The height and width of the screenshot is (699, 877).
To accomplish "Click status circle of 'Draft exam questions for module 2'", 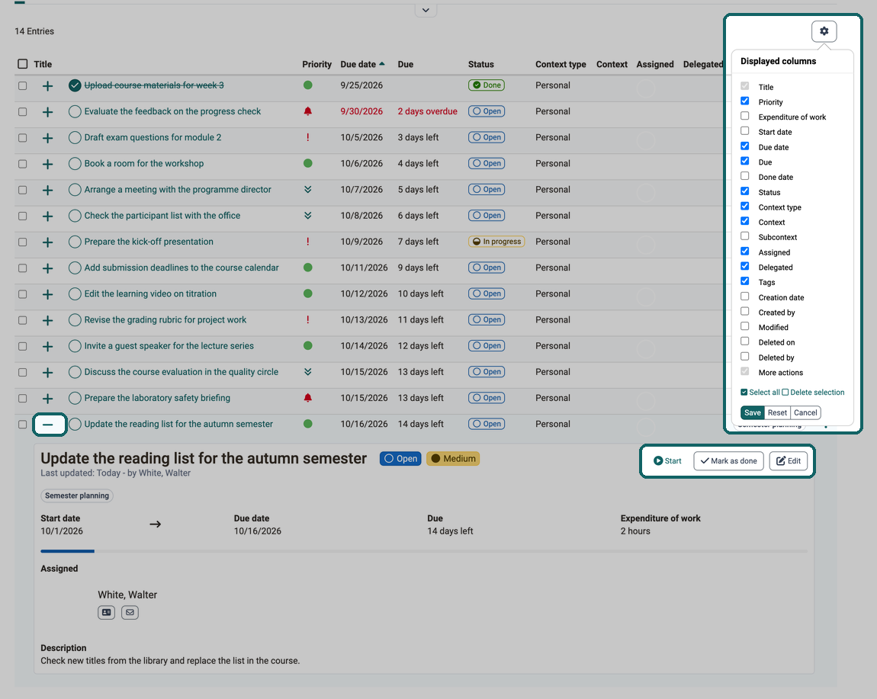I will [75, 137].
